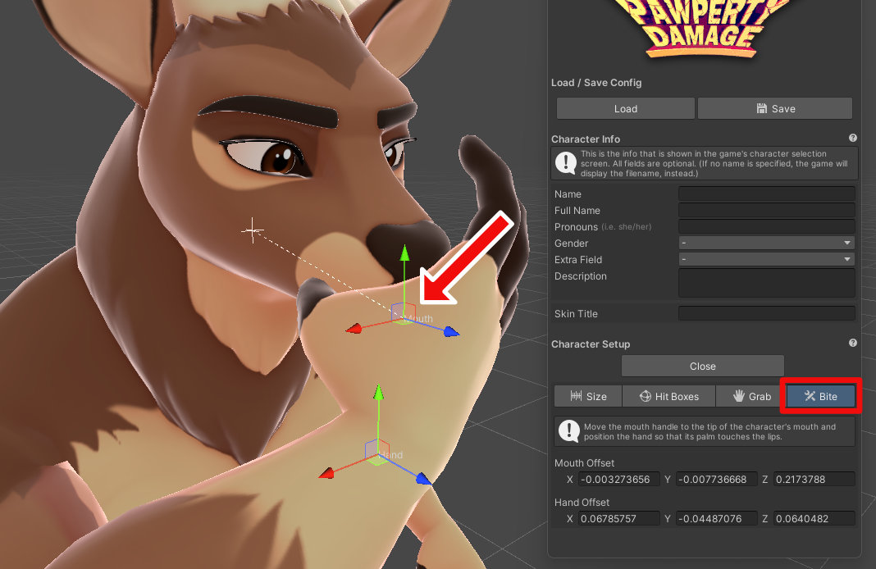
Task: Click the hand icon on Grab tab
Action: tap(738, 396)
